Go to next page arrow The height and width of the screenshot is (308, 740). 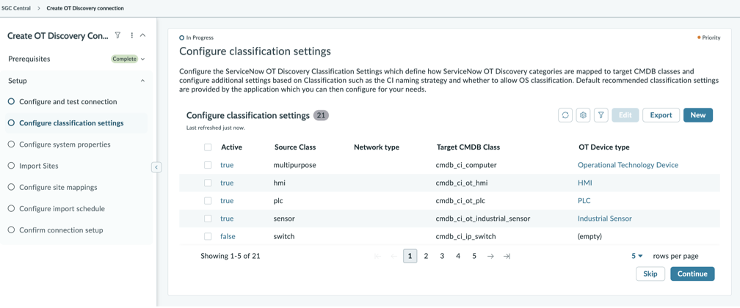pyautogui.click(x=490, y=256)
